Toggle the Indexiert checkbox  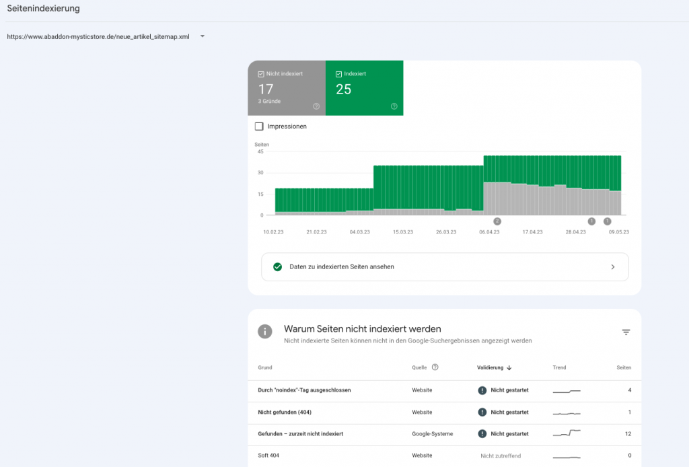(339, 74)
